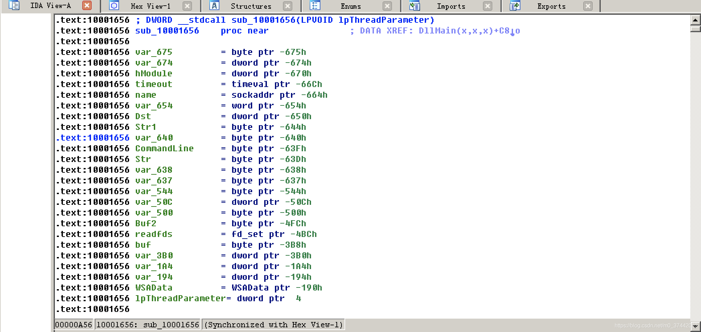
Task: Close the Structures tab
Action: coord(287,6)
